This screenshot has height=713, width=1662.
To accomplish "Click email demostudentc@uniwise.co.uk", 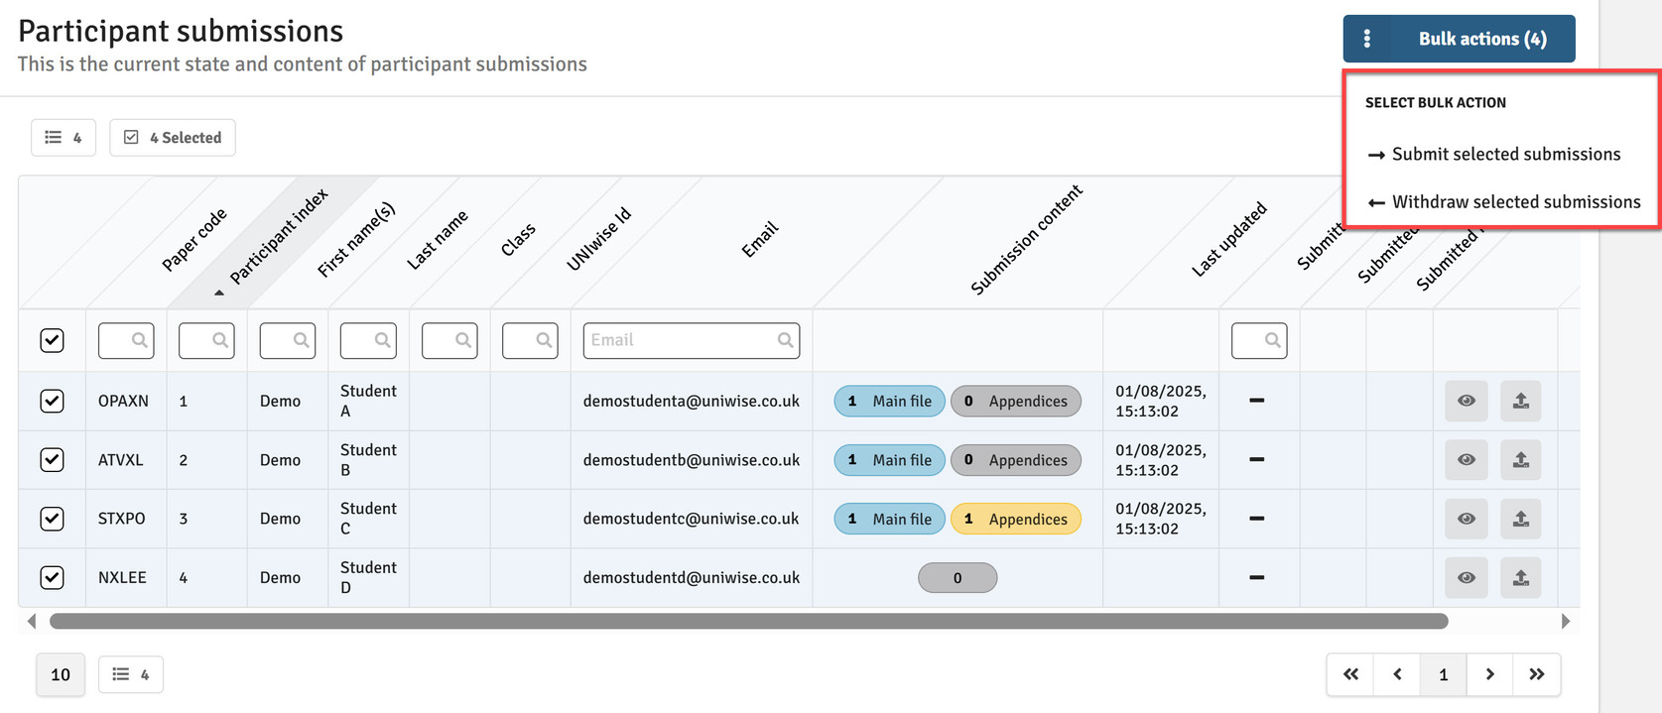I will (x=691, y=519).
